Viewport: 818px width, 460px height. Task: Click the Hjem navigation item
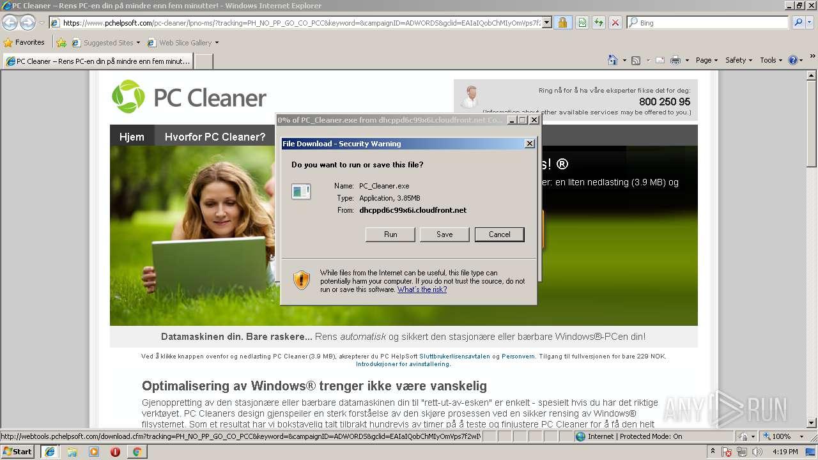[132, 137]
